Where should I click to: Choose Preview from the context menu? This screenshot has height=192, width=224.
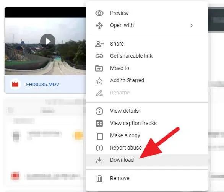147,13
